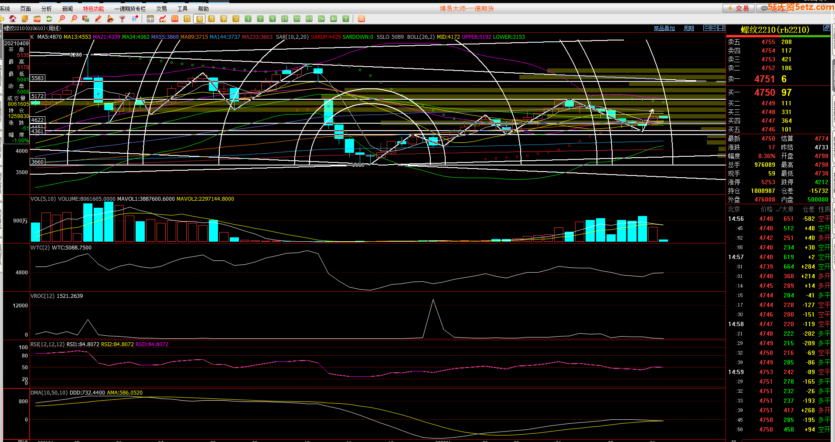Open the alert bell icon
The width and height of the screenshot is (835, 442).
tap(110, 19)
